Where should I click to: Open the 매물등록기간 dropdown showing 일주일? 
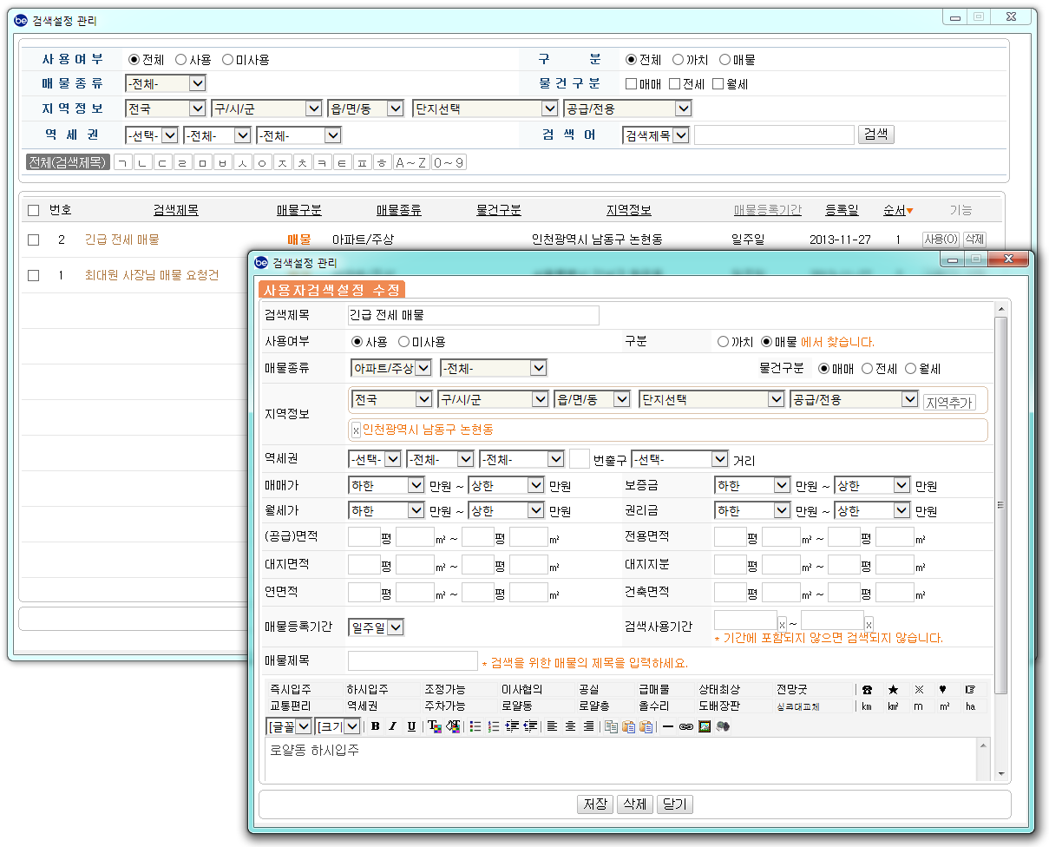375,627
